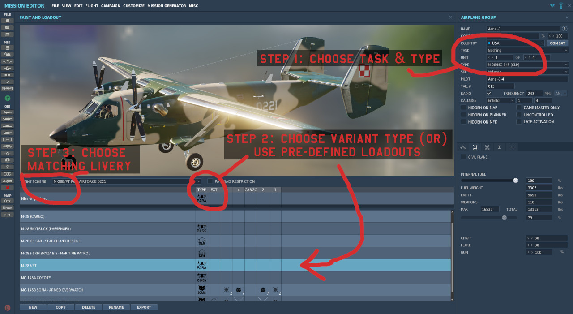Check the Hidden on Map option
This screenshot has width=573, height=314.
pos(463,108)
